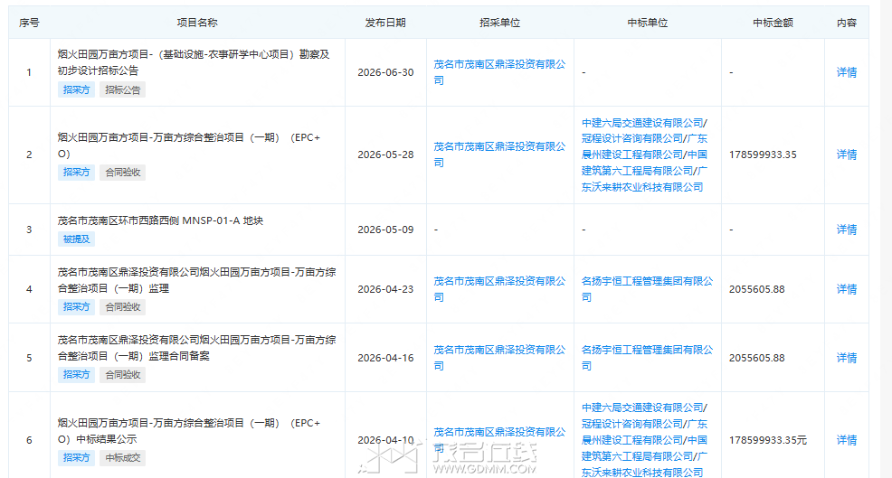Click 被提及 tag in row 3
The width and height of the screenshot is (892, 478).
pos(76,239)
